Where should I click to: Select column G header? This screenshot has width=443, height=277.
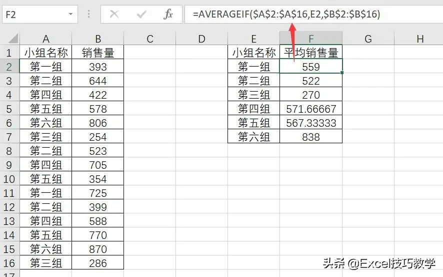tap(368, 39)
